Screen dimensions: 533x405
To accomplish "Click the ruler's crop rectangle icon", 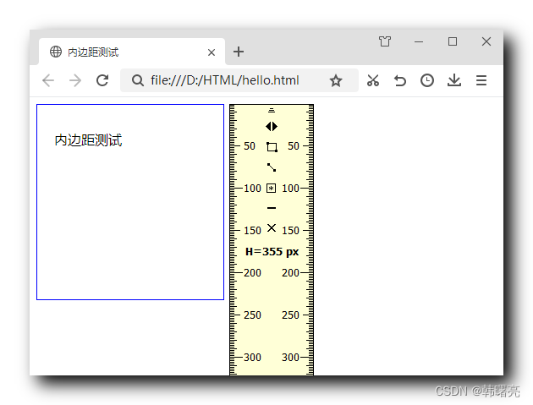I will [x=272, y=147].
